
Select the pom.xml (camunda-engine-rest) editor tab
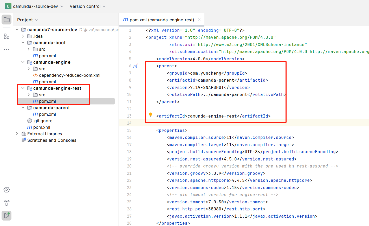point(162,20)
